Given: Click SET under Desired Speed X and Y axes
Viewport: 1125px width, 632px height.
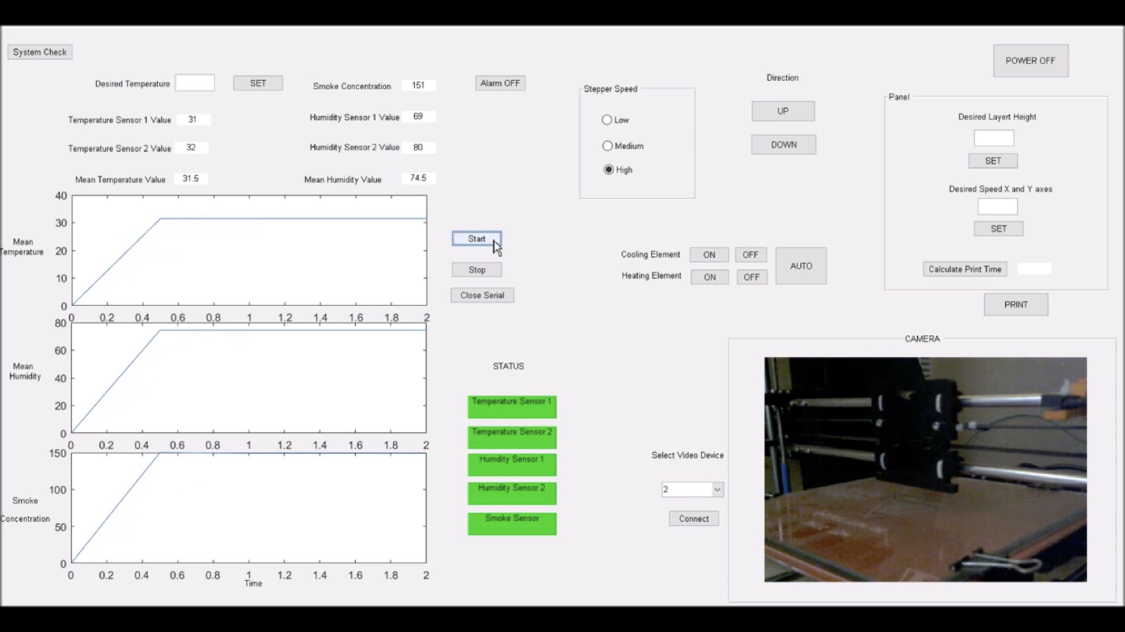Looking at the screenshot, I should [x=998, y=228].
